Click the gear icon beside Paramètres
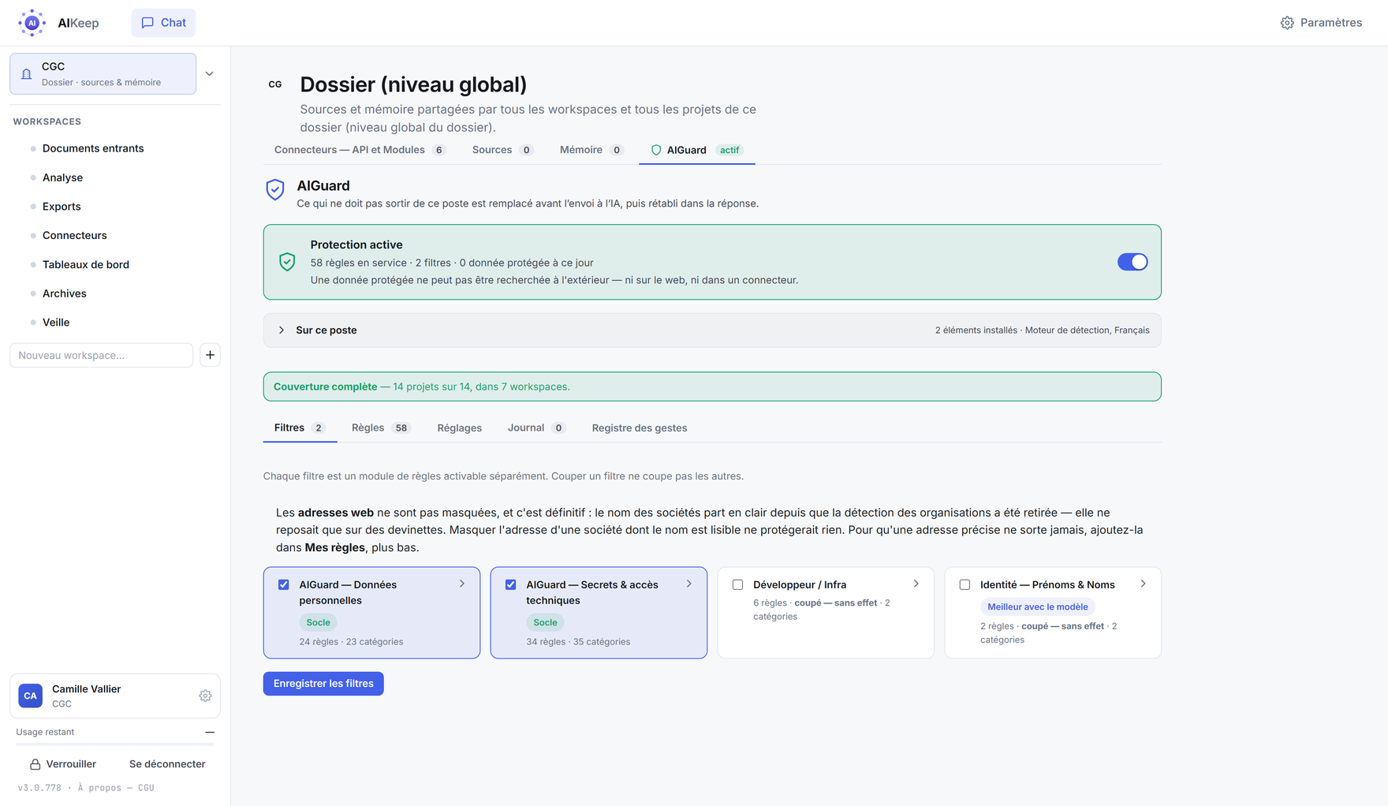Image resolution: width=1388 pixels, height=806 pixels. coord(1287,23)
